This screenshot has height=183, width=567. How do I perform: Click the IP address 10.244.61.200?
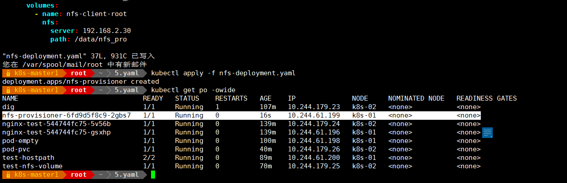pos(314,158)
